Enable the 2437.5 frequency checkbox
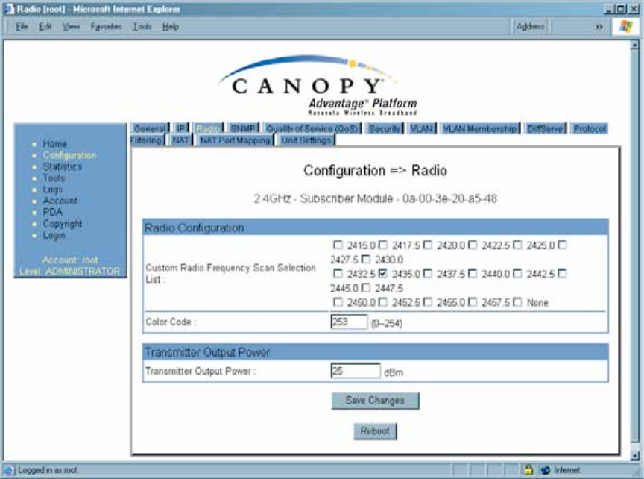The width and height of the screenshot is (644, 479). (x=428, y=273)
